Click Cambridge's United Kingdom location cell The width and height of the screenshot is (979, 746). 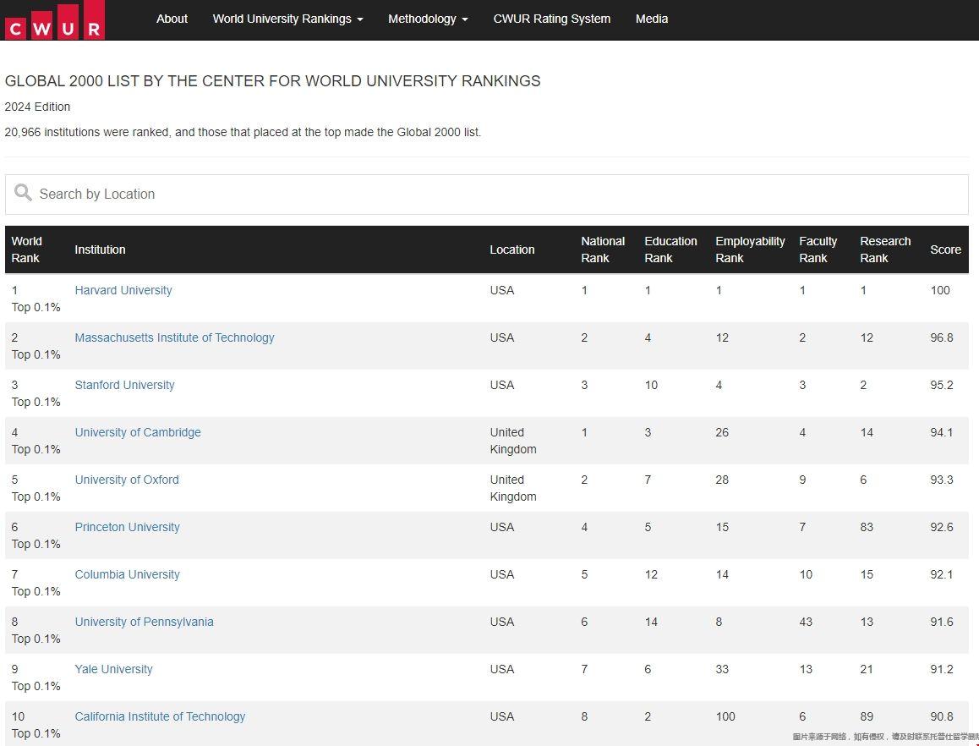[x=513, y=441]
